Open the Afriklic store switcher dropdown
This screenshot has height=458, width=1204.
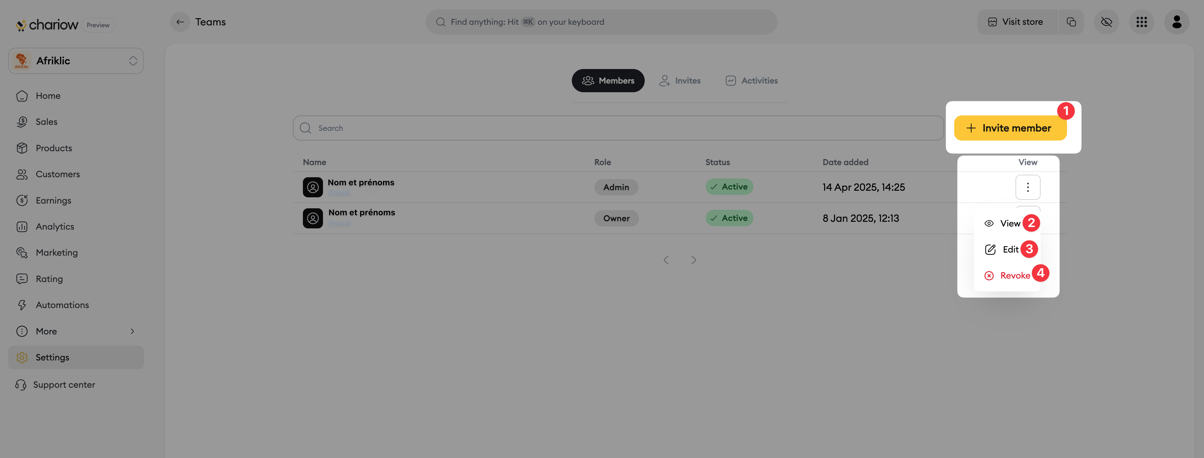pyautogui.click(x=76, y=61)
